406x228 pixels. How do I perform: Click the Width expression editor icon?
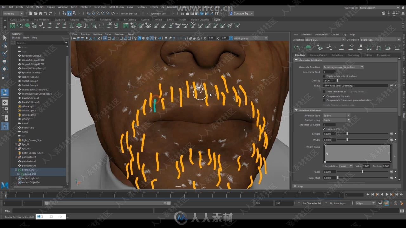point(391,140)
